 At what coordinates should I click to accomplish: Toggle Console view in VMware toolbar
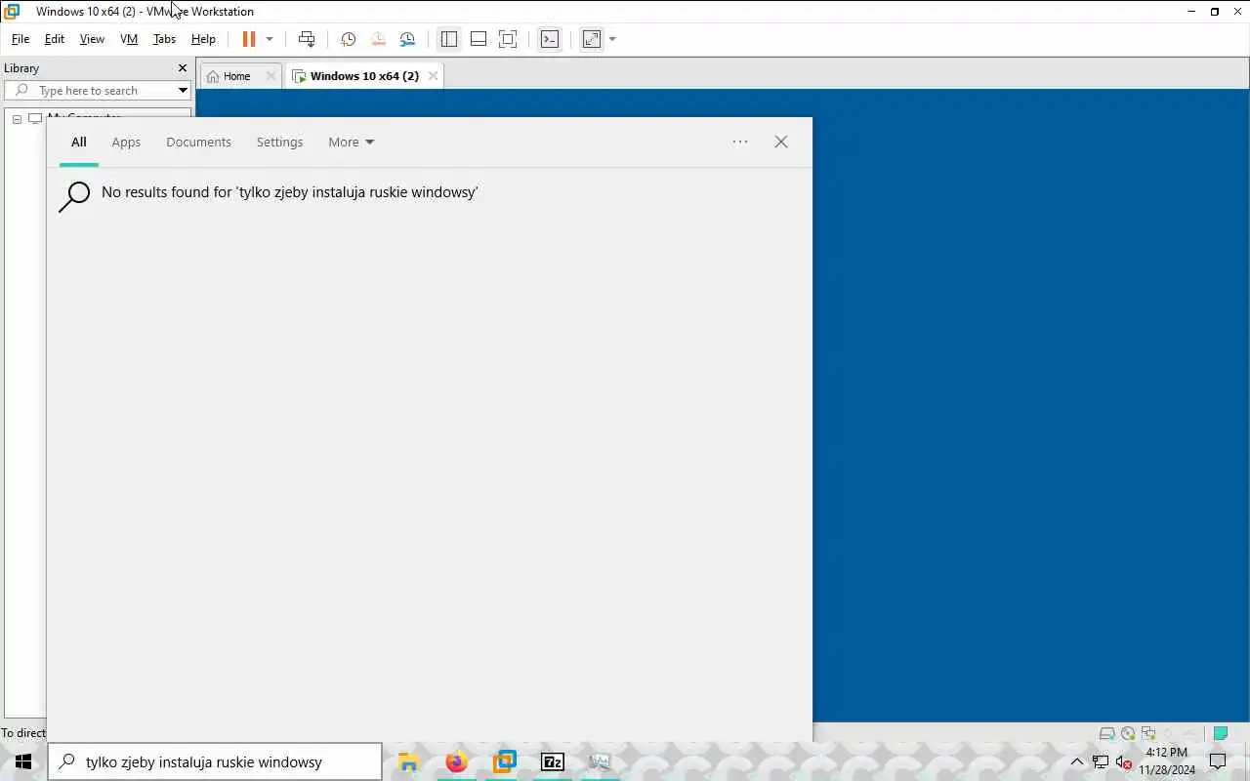pos(550,39)
